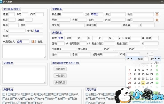Click the 户型图片 upload button
Screen dimensions: 164x104
tap(60, 76)
